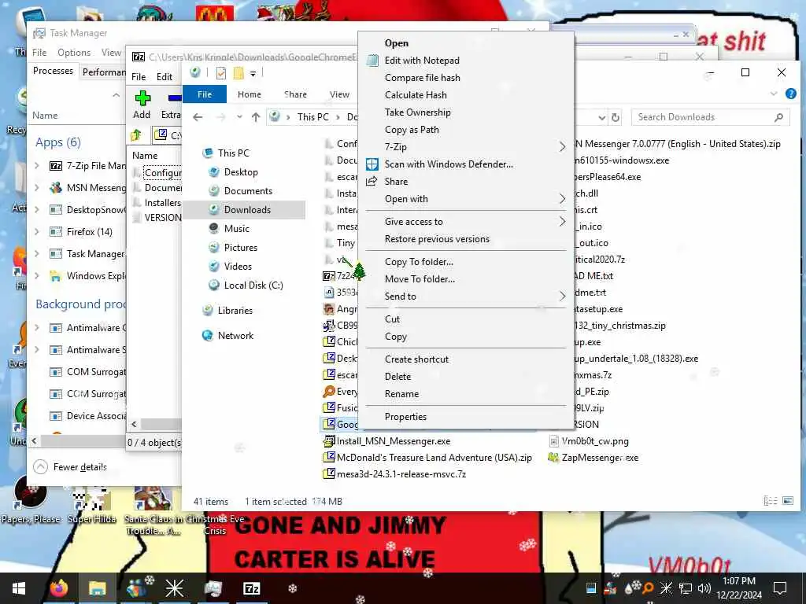
Task: Click the Windows Start button
Action: [x=19, y=588]
